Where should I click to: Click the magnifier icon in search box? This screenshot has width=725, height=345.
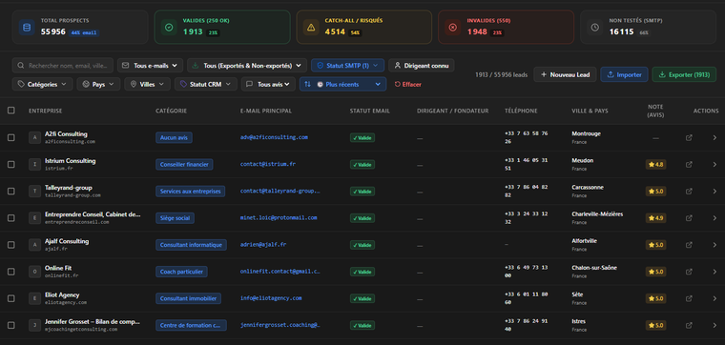click(20, 66)
